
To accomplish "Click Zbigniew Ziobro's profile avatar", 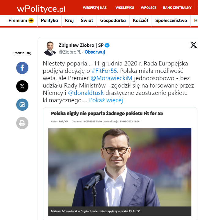I will click(50, 48).
